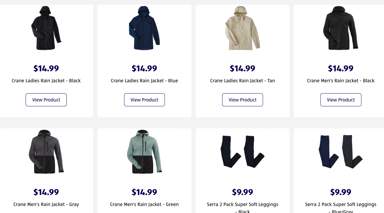The width and height of the screenshot is (384, 213).
Task: View Product for Men's Rain Jacket Black
Action: pos(341,100)
